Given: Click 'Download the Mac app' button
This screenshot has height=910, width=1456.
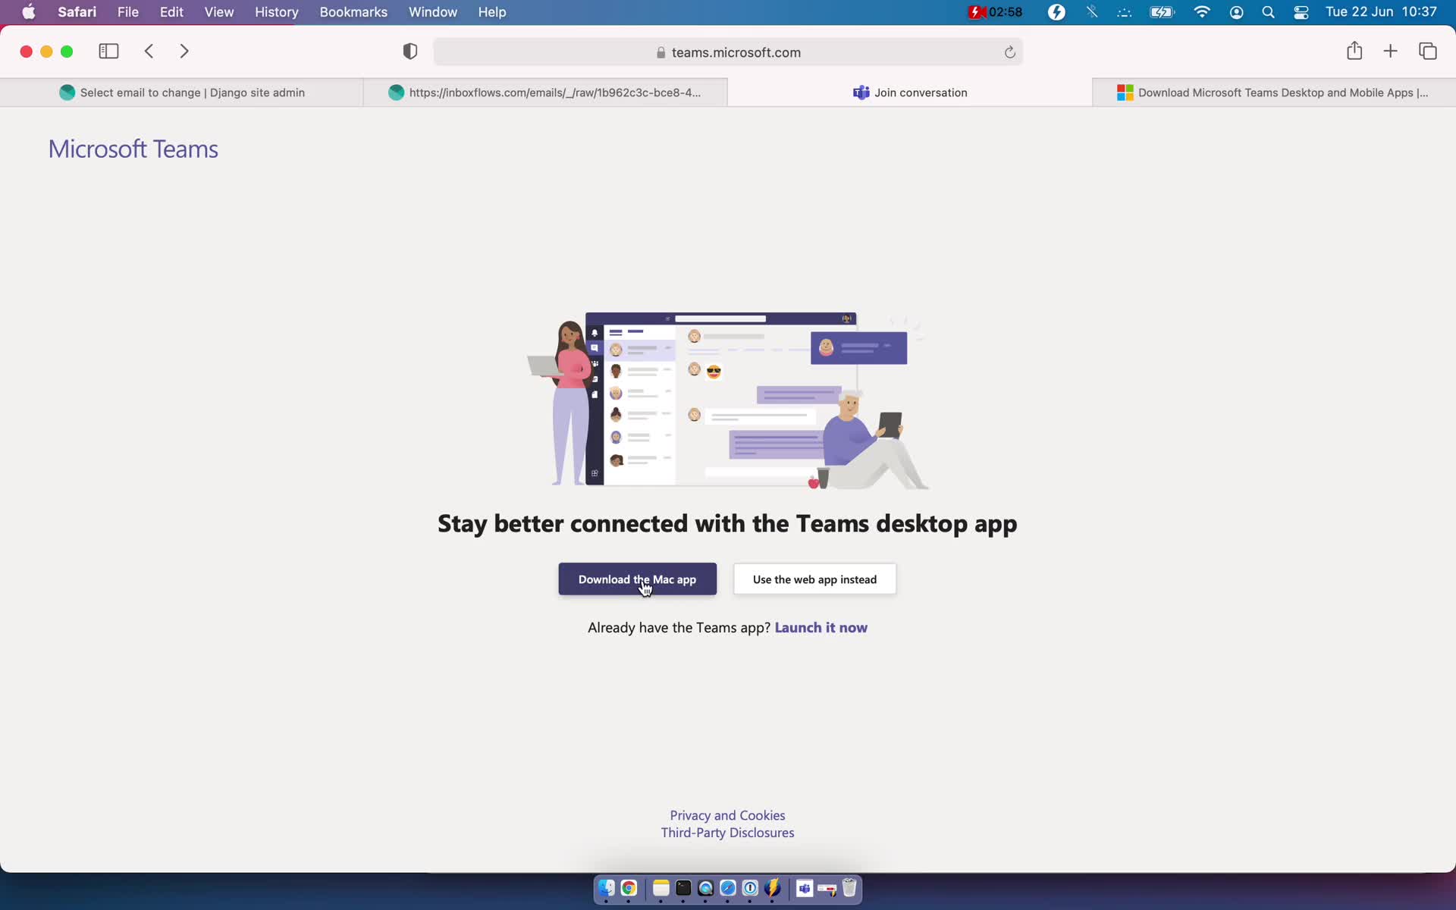Looking at the screenshot, I should pos(637,579).
